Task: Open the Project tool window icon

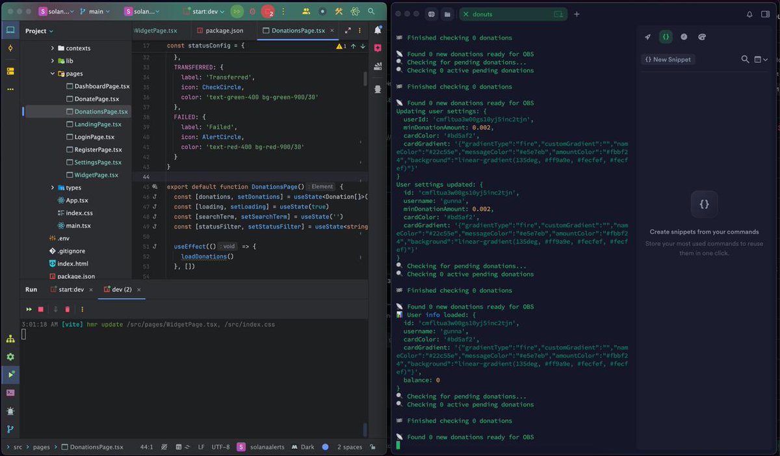Action: click(x=10, y=31)
